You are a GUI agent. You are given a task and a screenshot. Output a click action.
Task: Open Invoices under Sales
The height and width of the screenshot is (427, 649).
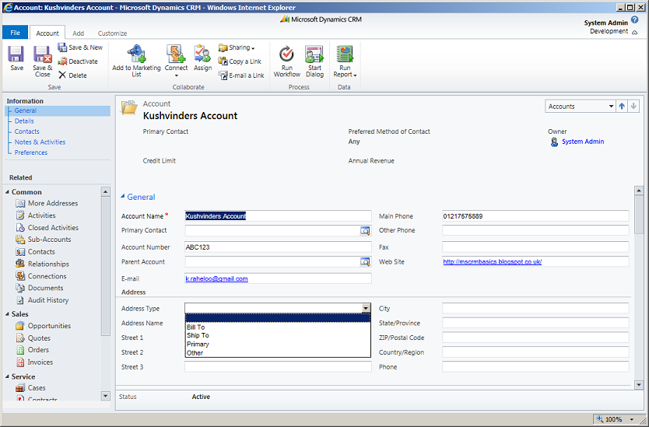coord(34,362)
